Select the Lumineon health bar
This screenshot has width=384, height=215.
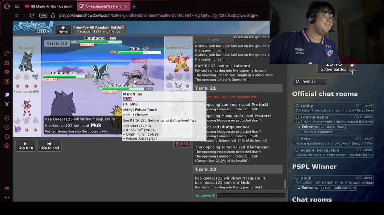pyautogui.click(x=100, y=42)
